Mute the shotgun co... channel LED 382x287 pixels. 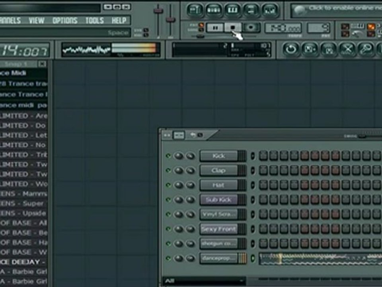(168, 244)
